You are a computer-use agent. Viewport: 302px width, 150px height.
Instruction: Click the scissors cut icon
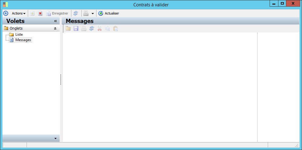point(99,29)
